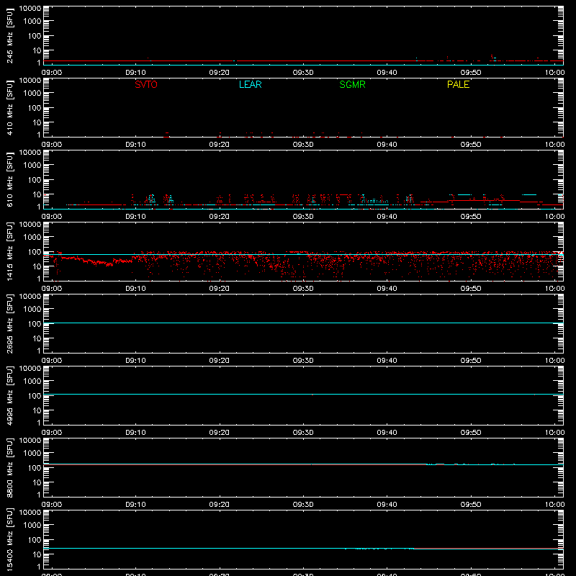Click the 1000 y-axis value on the 410 MHz panel
This screenshot has height=576, width=576.
click(32, 94)
